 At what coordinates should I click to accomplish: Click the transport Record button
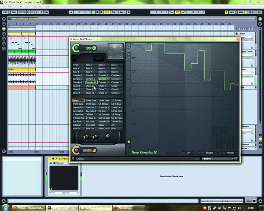coord(101,12)
